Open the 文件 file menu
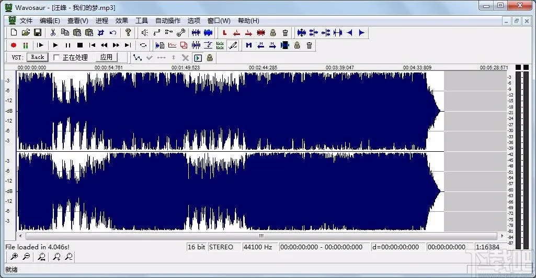This screenshot has width=536, height=278. pyautogui.click(x=26, y=20)
